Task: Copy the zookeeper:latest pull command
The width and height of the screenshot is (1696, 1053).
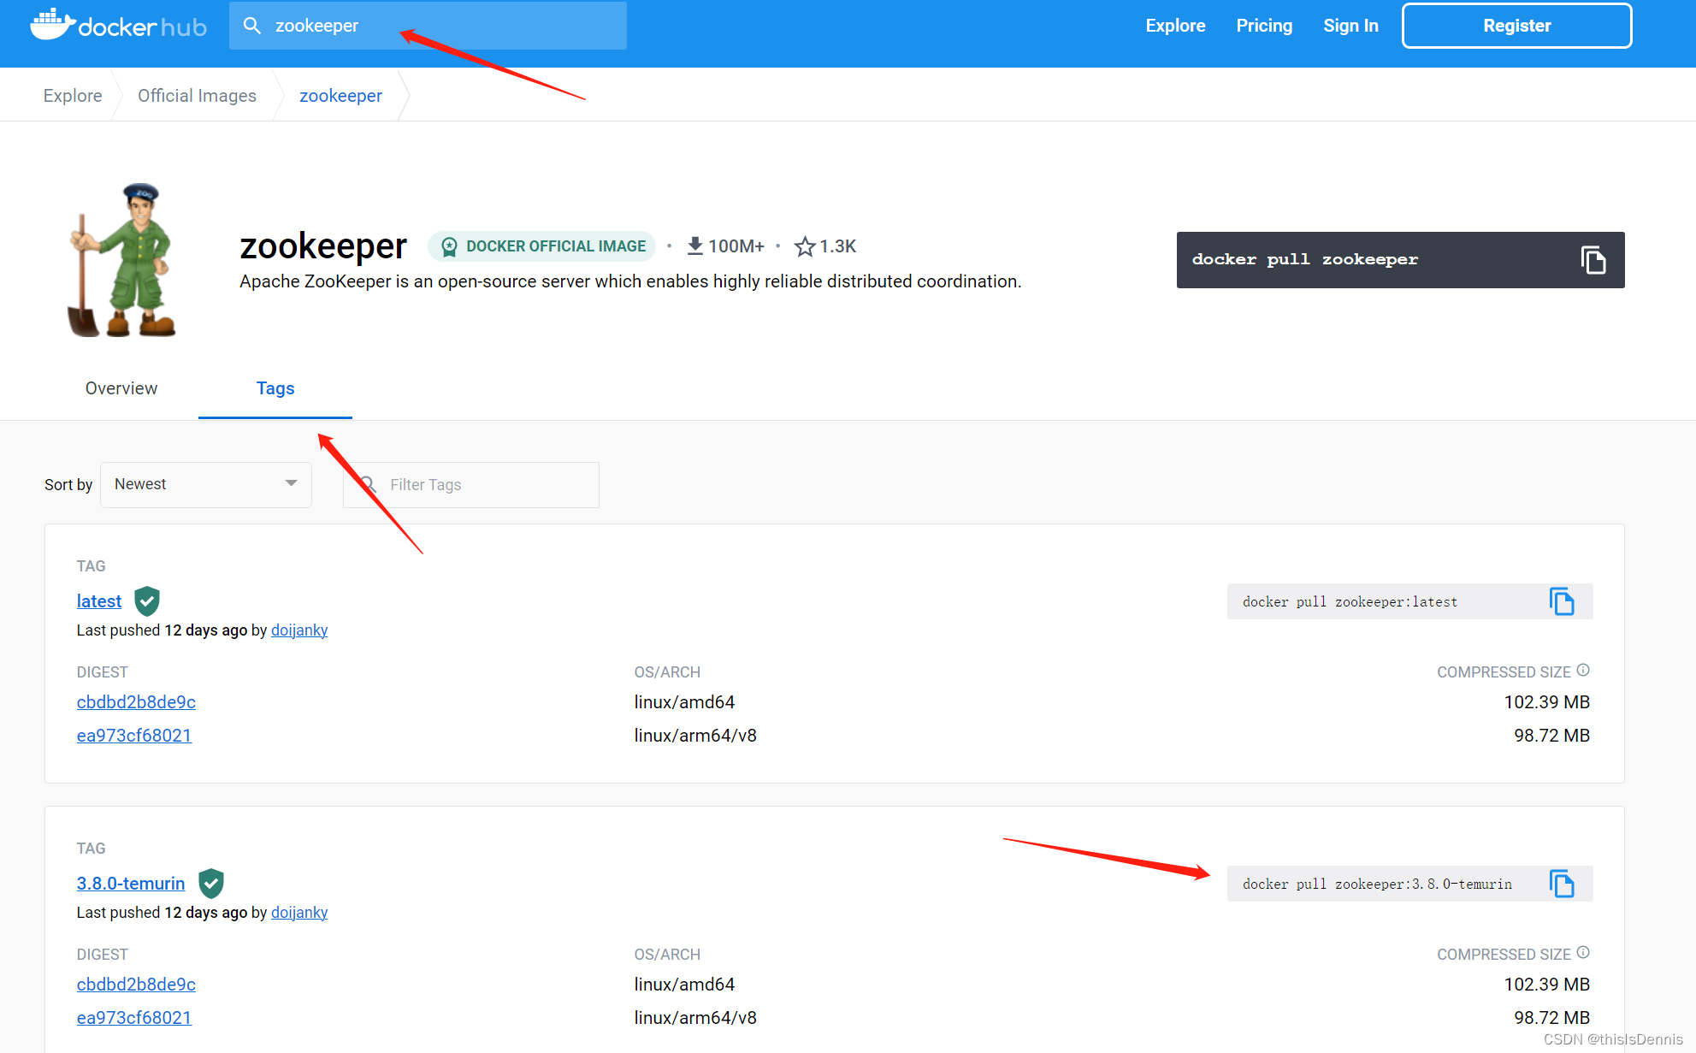Action: coord(1562,601)
